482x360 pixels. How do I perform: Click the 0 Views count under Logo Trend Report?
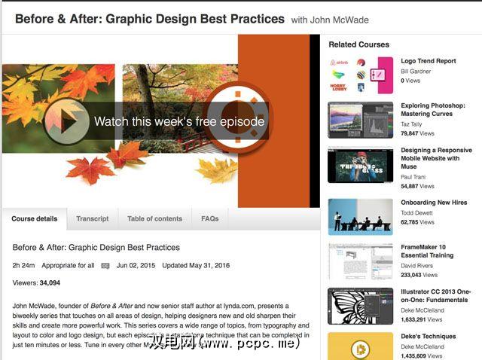[x=410, y=81]
